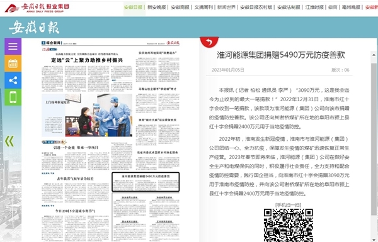Open the purple hamburger menu in sidebar
Viewport: 378px width, 242px height.
tap(13, 46)
